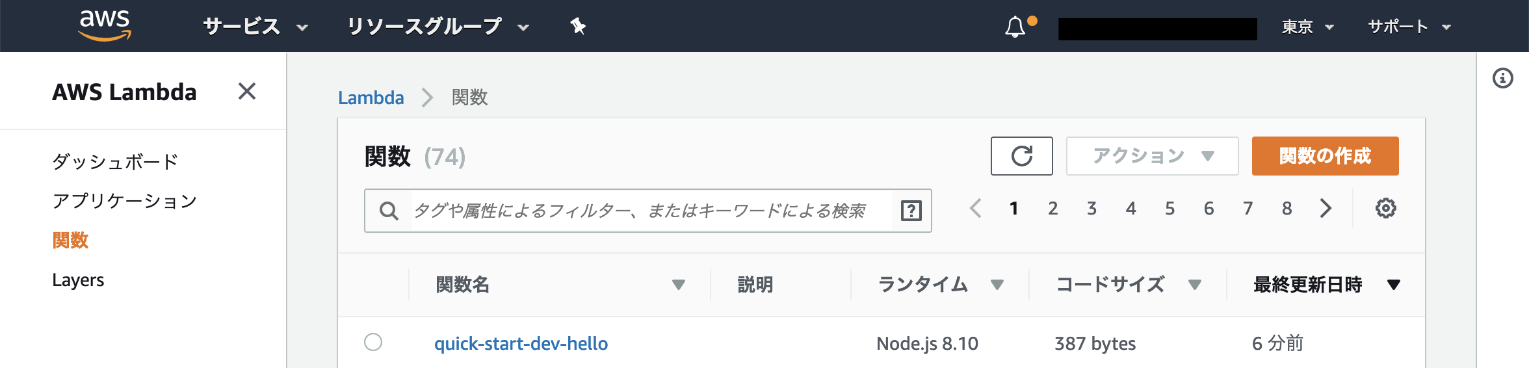The width and height of the screenshot is (1529, 368).
Task: Open ダッシュボード in the sidebar
Action: 115,161
